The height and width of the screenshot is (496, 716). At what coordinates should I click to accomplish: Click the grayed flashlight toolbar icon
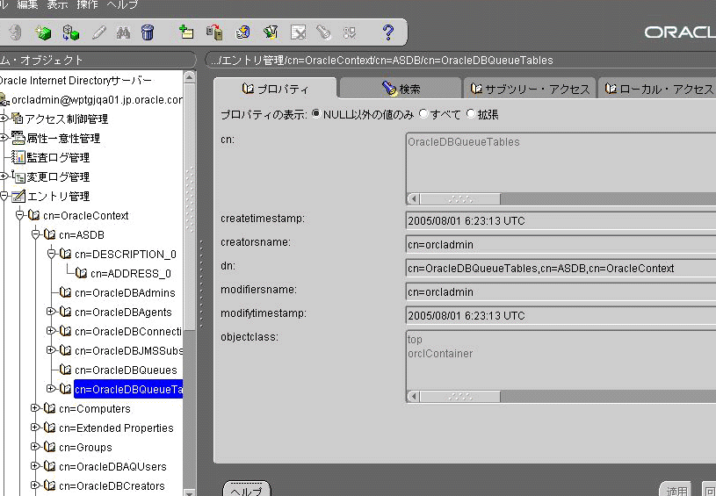click(x=324, y=32)
